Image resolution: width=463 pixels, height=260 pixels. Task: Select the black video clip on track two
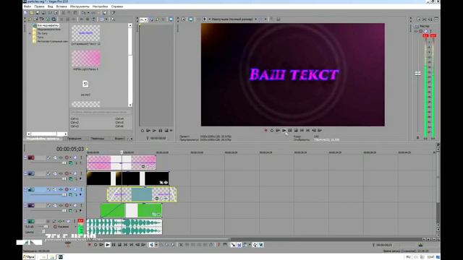[127, 178]
